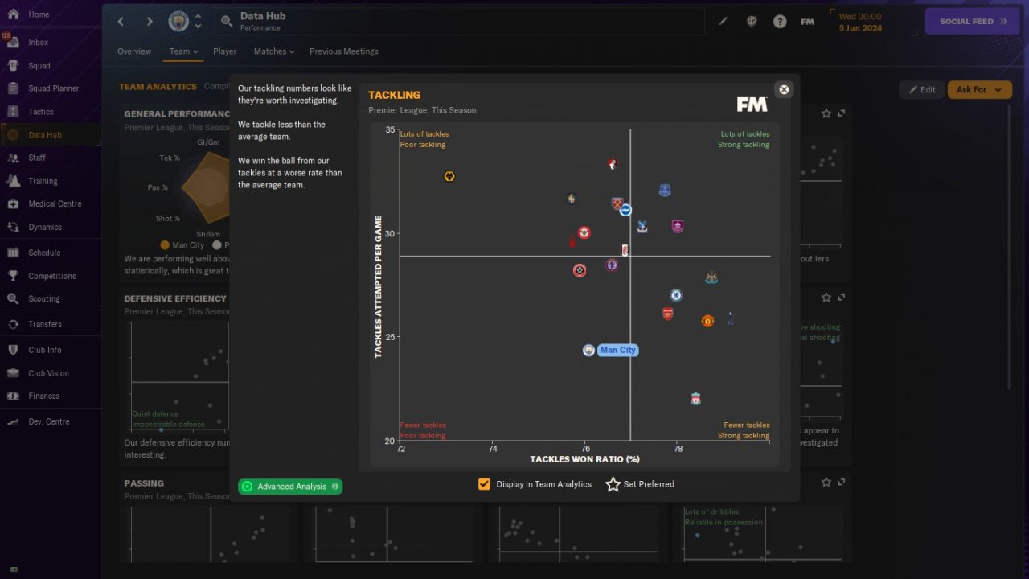
Task: Click the Data Hub search field
Action: [459, 22]
